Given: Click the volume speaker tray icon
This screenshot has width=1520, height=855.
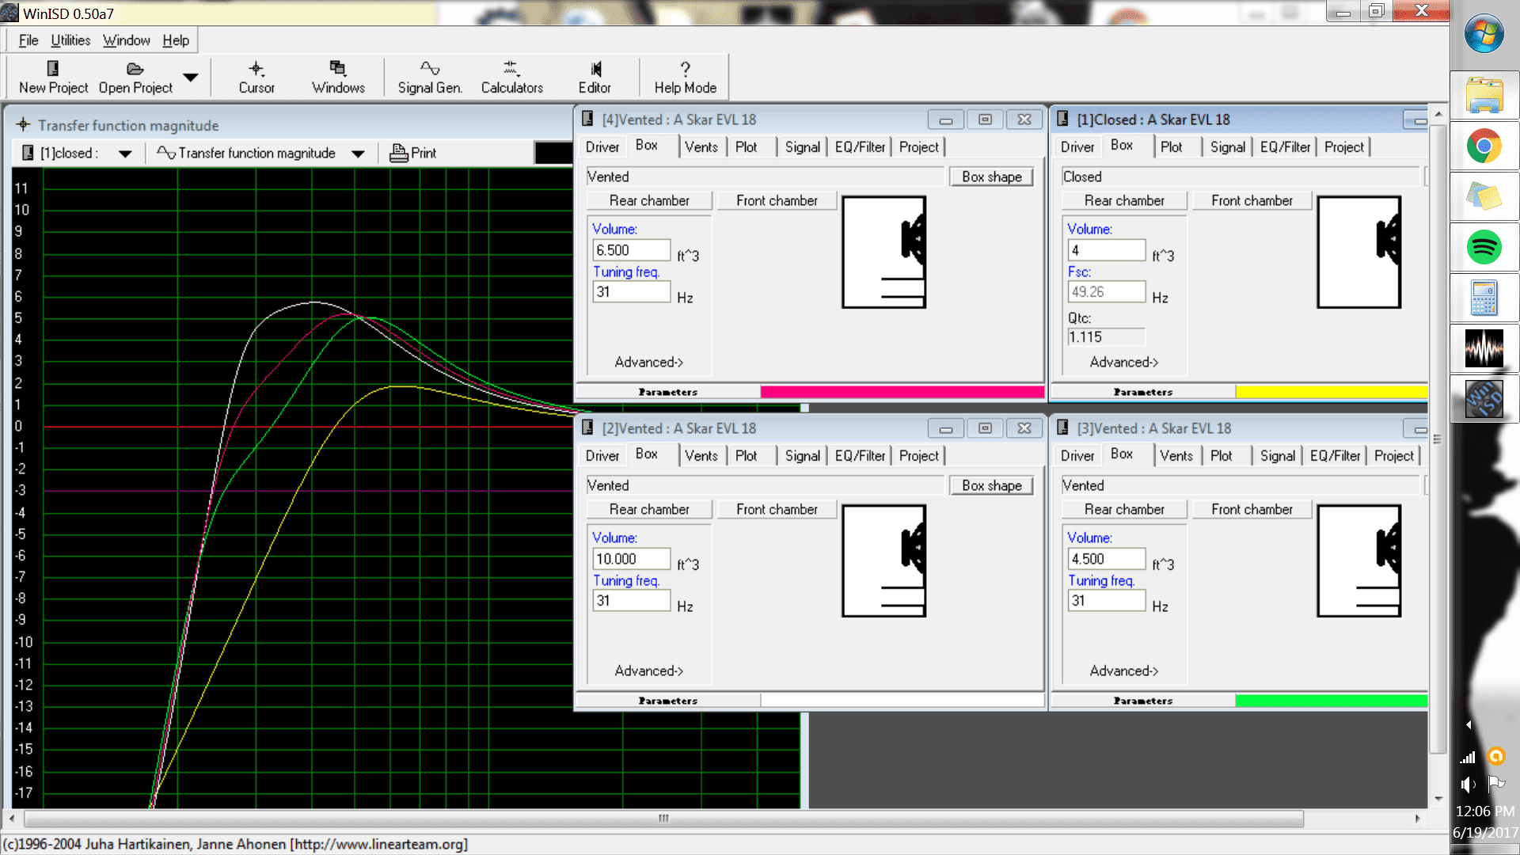Looking at the screenshot, I should coord(1468,784).
